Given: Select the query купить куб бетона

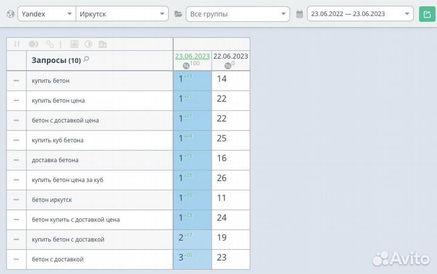Looking at the screenshot, I should click(58, 141).
